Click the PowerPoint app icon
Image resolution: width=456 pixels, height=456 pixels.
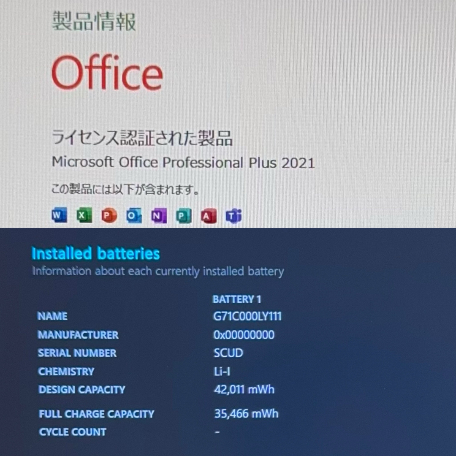(109, 215)
